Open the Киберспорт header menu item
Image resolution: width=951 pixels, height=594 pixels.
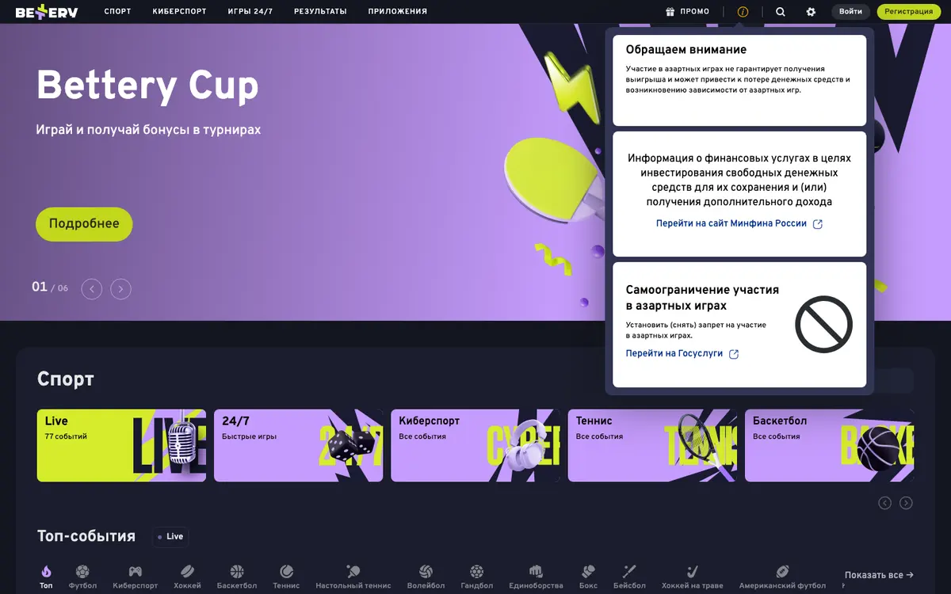[179, 12]
